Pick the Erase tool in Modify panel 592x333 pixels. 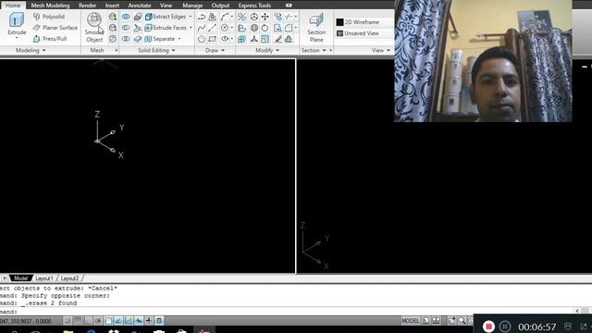(x=277, y=39)
